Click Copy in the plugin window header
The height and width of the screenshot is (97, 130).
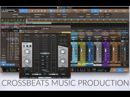coord(36,32)
